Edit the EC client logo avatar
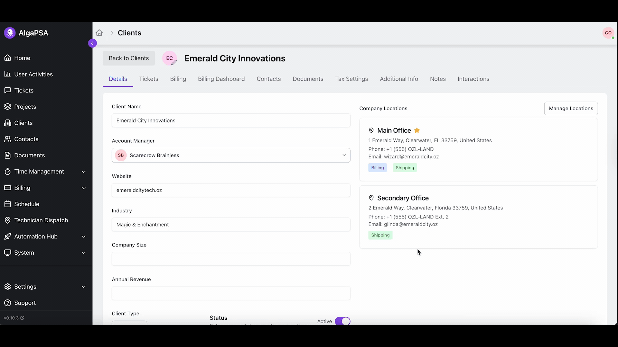 pyautogui.click(x=170, y=58)
